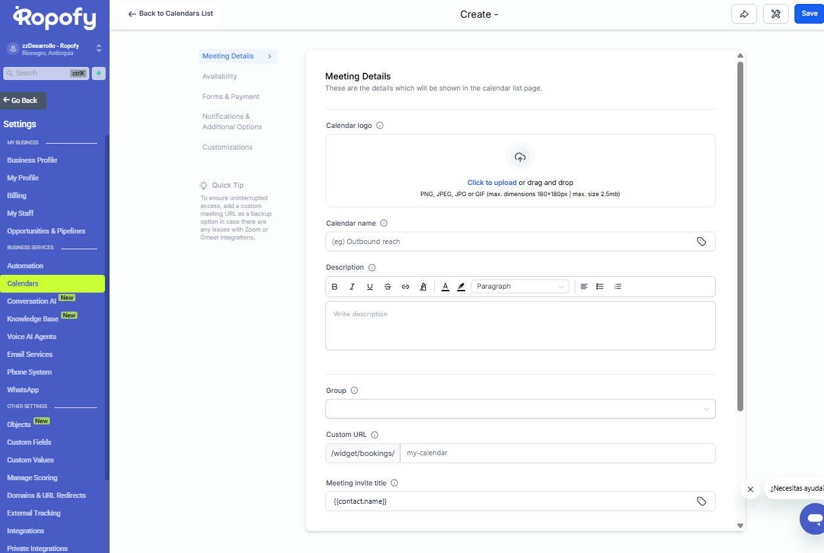Click the Save button
The image size is (824, 553).
pos(809,14)
